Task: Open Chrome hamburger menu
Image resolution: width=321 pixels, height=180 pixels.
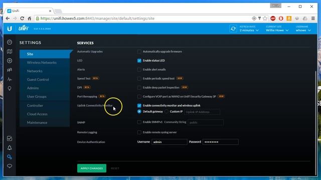Action: (313, 18)
